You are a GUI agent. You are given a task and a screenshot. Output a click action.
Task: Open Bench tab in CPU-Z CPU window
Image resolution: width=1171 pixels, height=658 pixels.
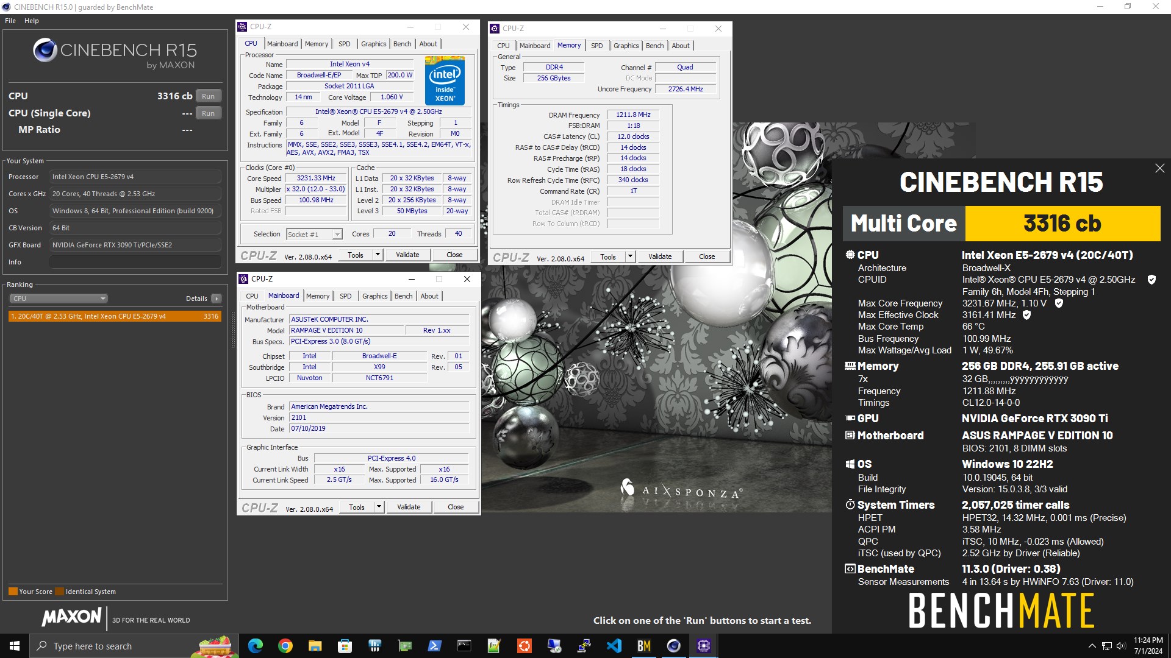[x=402, y=44]
